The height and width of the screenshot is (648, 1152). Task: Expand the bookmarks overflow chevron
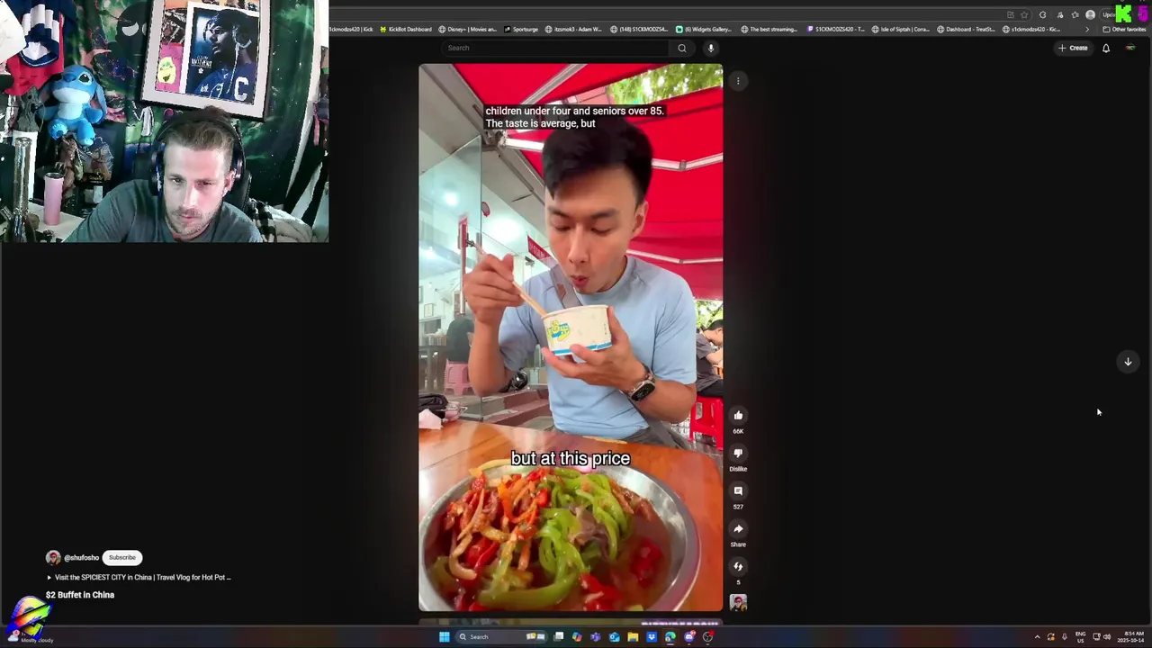pos(1087,29)
